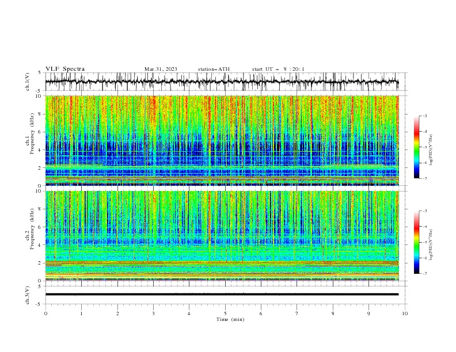Click the 'Time (min)' axis title

click(x=230, y=319)
